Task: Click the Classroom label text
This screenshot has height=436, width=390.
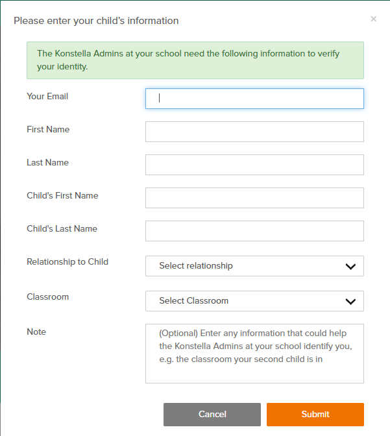Action: [x=47, y=297]
